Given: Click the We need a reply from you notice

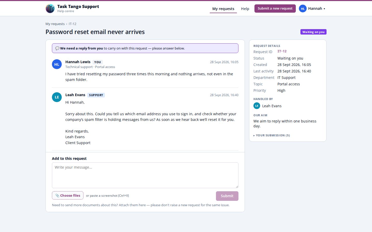Looking at the screenshot, I should coord(145,48).
